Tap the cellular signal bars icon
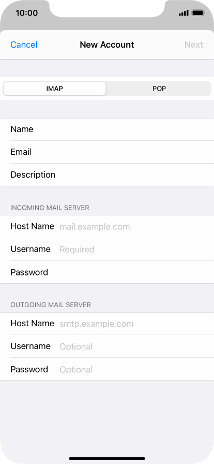This screenshot has height=464, width=214. (x=184, y=13)
